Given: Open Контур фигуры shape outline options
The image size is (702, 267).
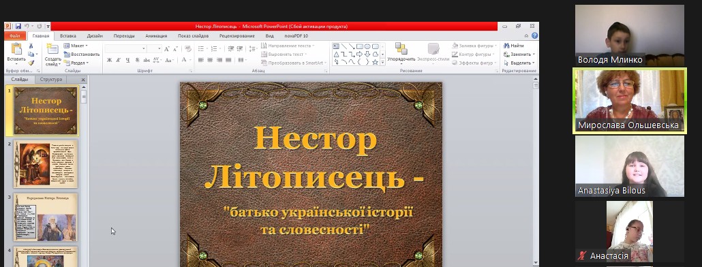Looking at the screenshot, I should tap(474, 54).
